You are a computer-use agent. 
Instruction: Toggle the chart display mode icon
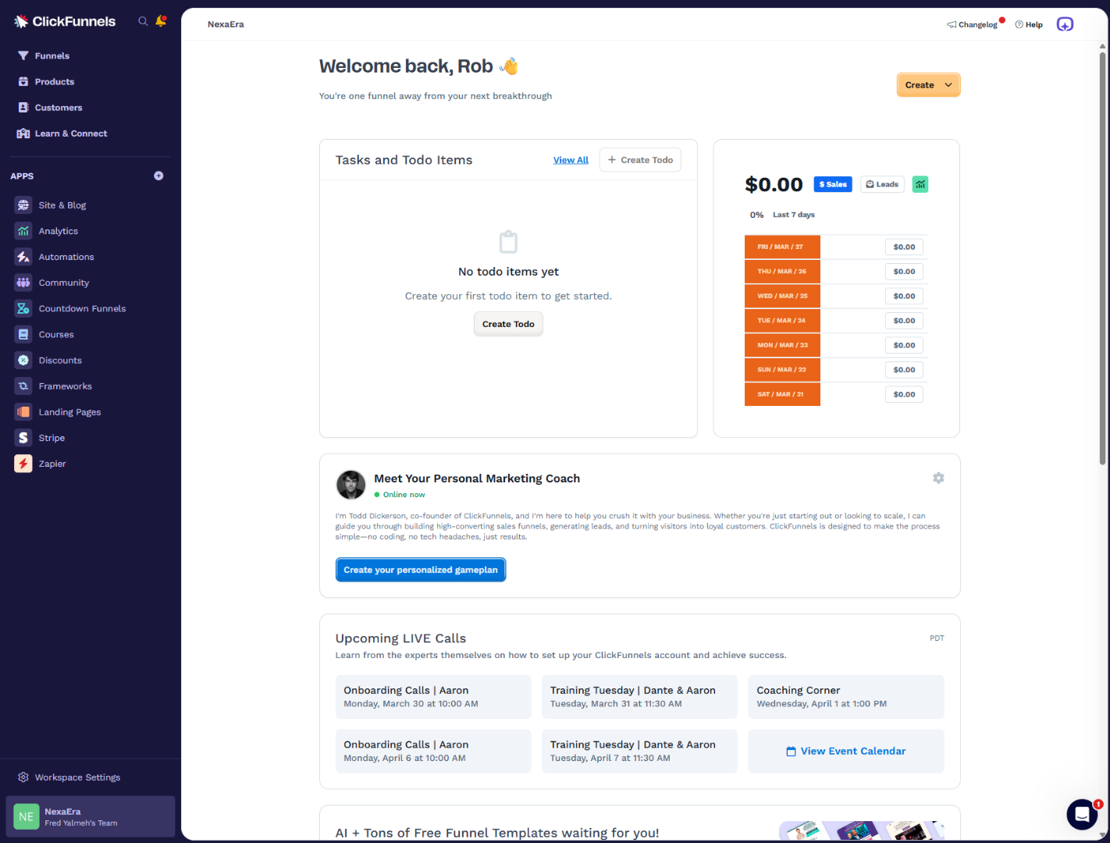pos(920,183)
